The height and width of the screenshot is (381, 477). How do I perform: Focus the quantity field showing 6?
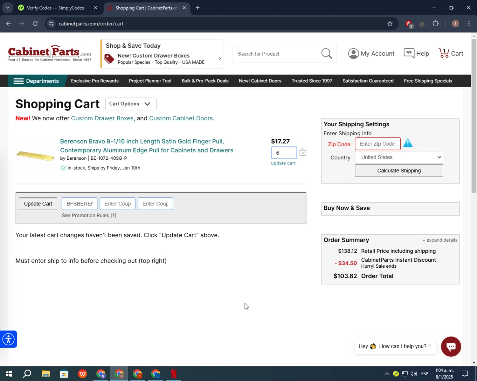[284, 153]
